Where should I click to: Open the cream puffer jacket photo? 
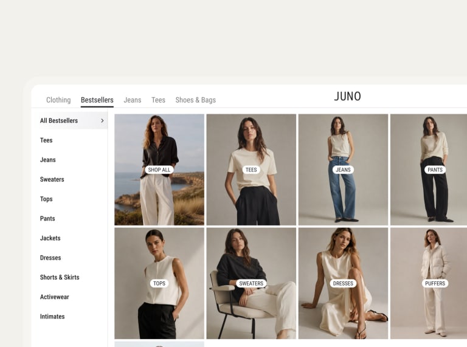point(429,283)
